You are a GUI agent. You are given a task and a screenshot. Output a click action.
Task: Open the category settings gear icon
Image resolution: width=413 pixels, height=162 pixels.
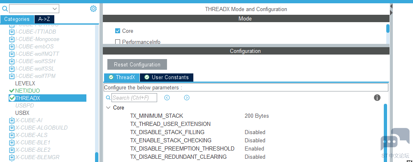coord(93,9)
